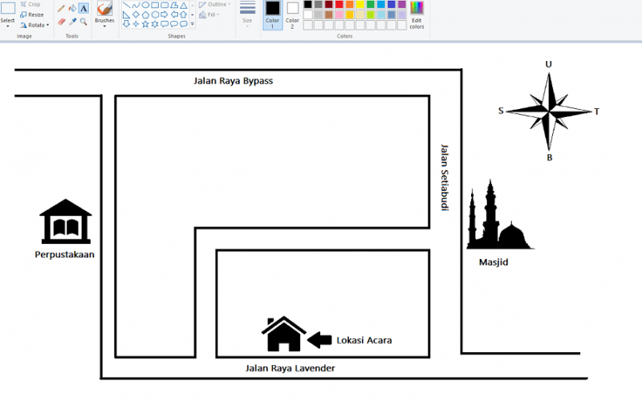Choose the Fill with color bucket tool
The image size is (642, 401).
click(72, 8)
